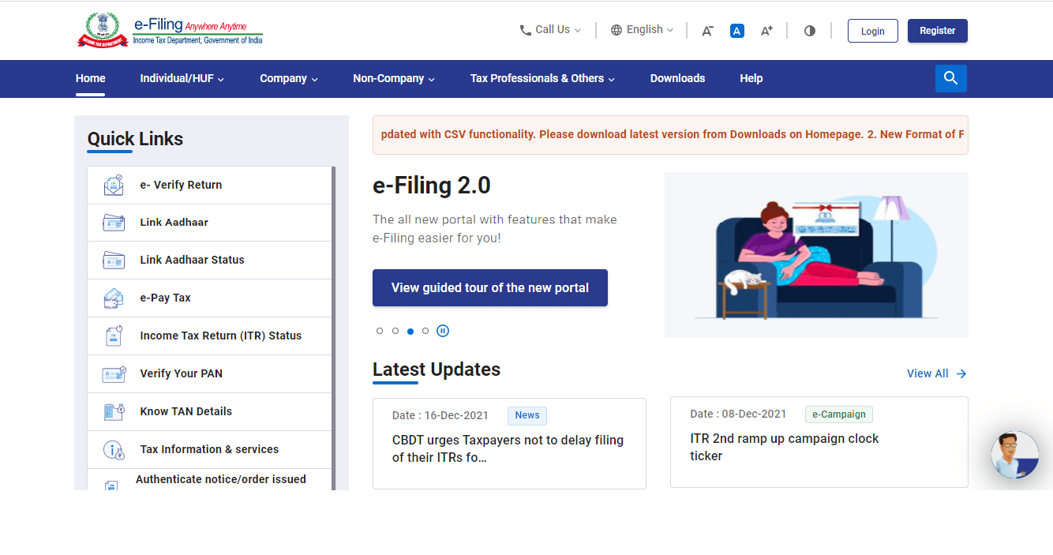Select the third active carousel dot

pyautogui.click(x=410, y=331)
